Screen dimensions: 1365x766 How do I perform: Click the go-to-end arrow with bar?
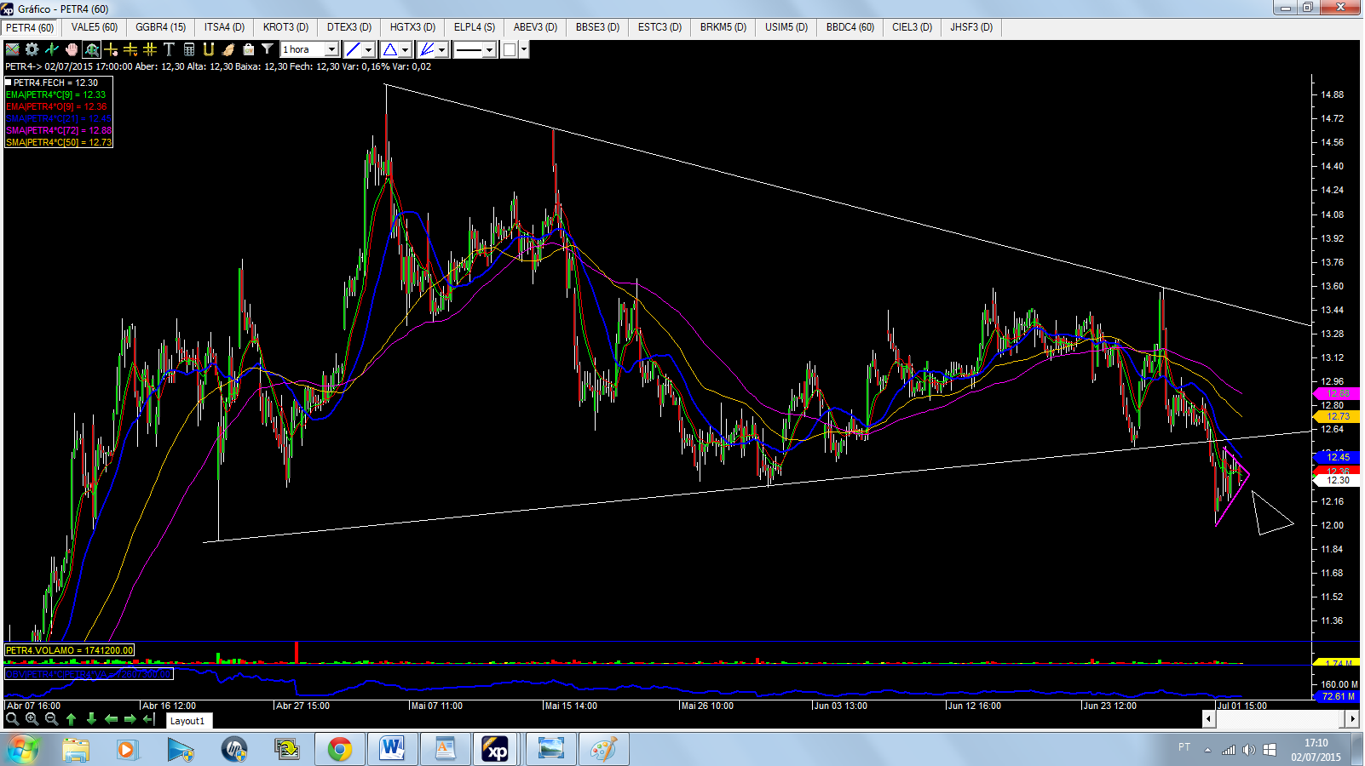pyautogui.click(x=149, y=719)
